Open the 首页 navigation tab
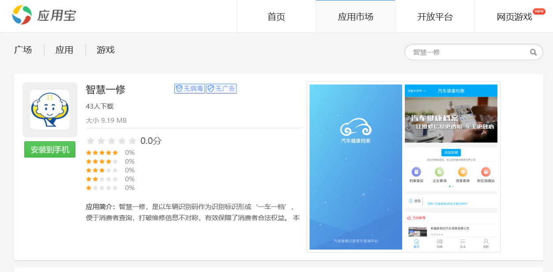This screenshot has height=272, width=553. pyautogui.click(x=276, y=16)
